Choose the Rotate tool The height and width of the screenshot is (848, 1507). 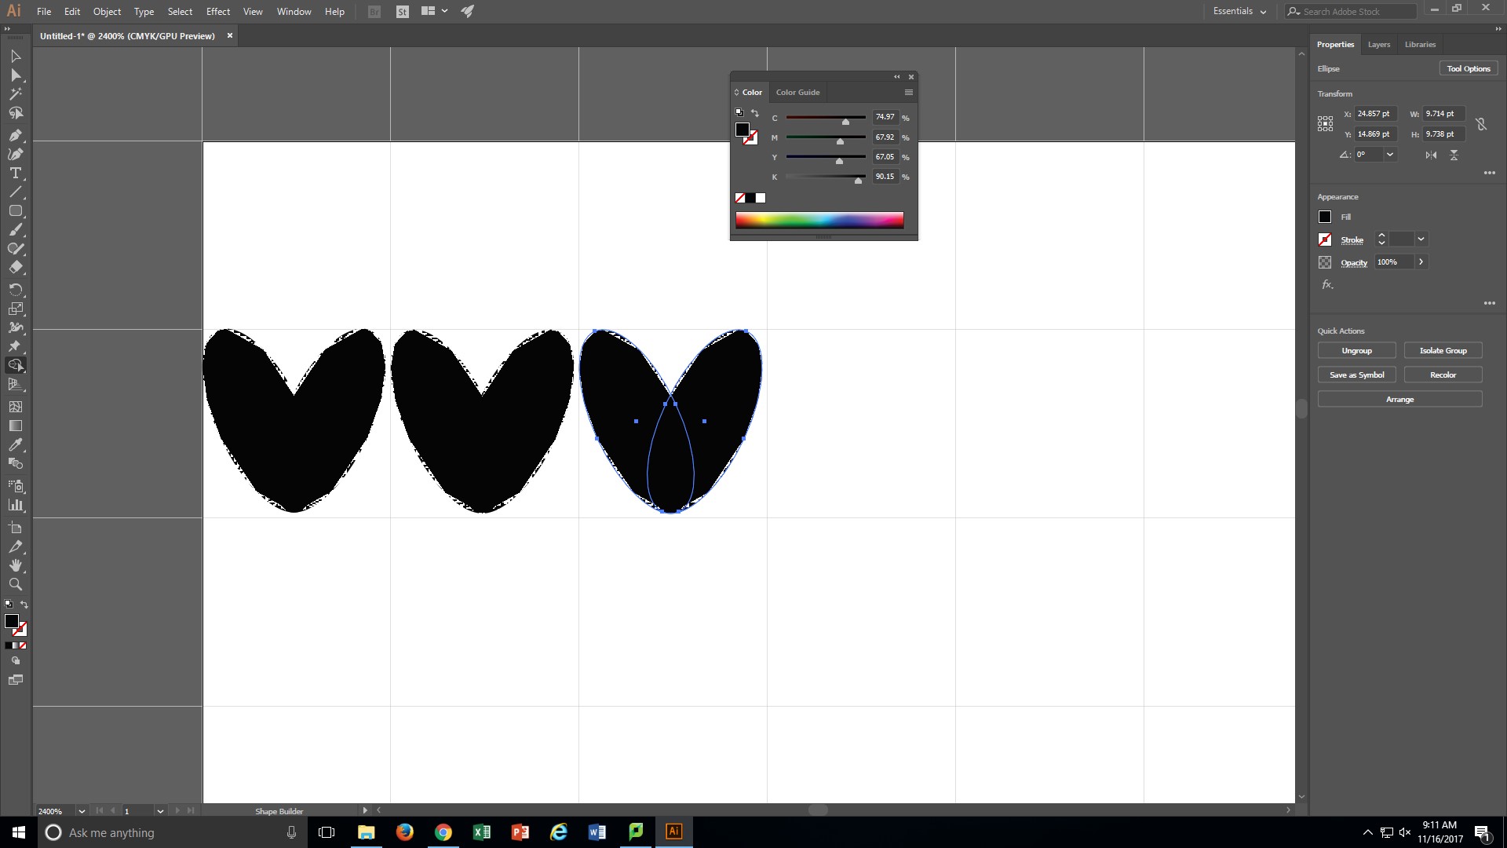15,290
